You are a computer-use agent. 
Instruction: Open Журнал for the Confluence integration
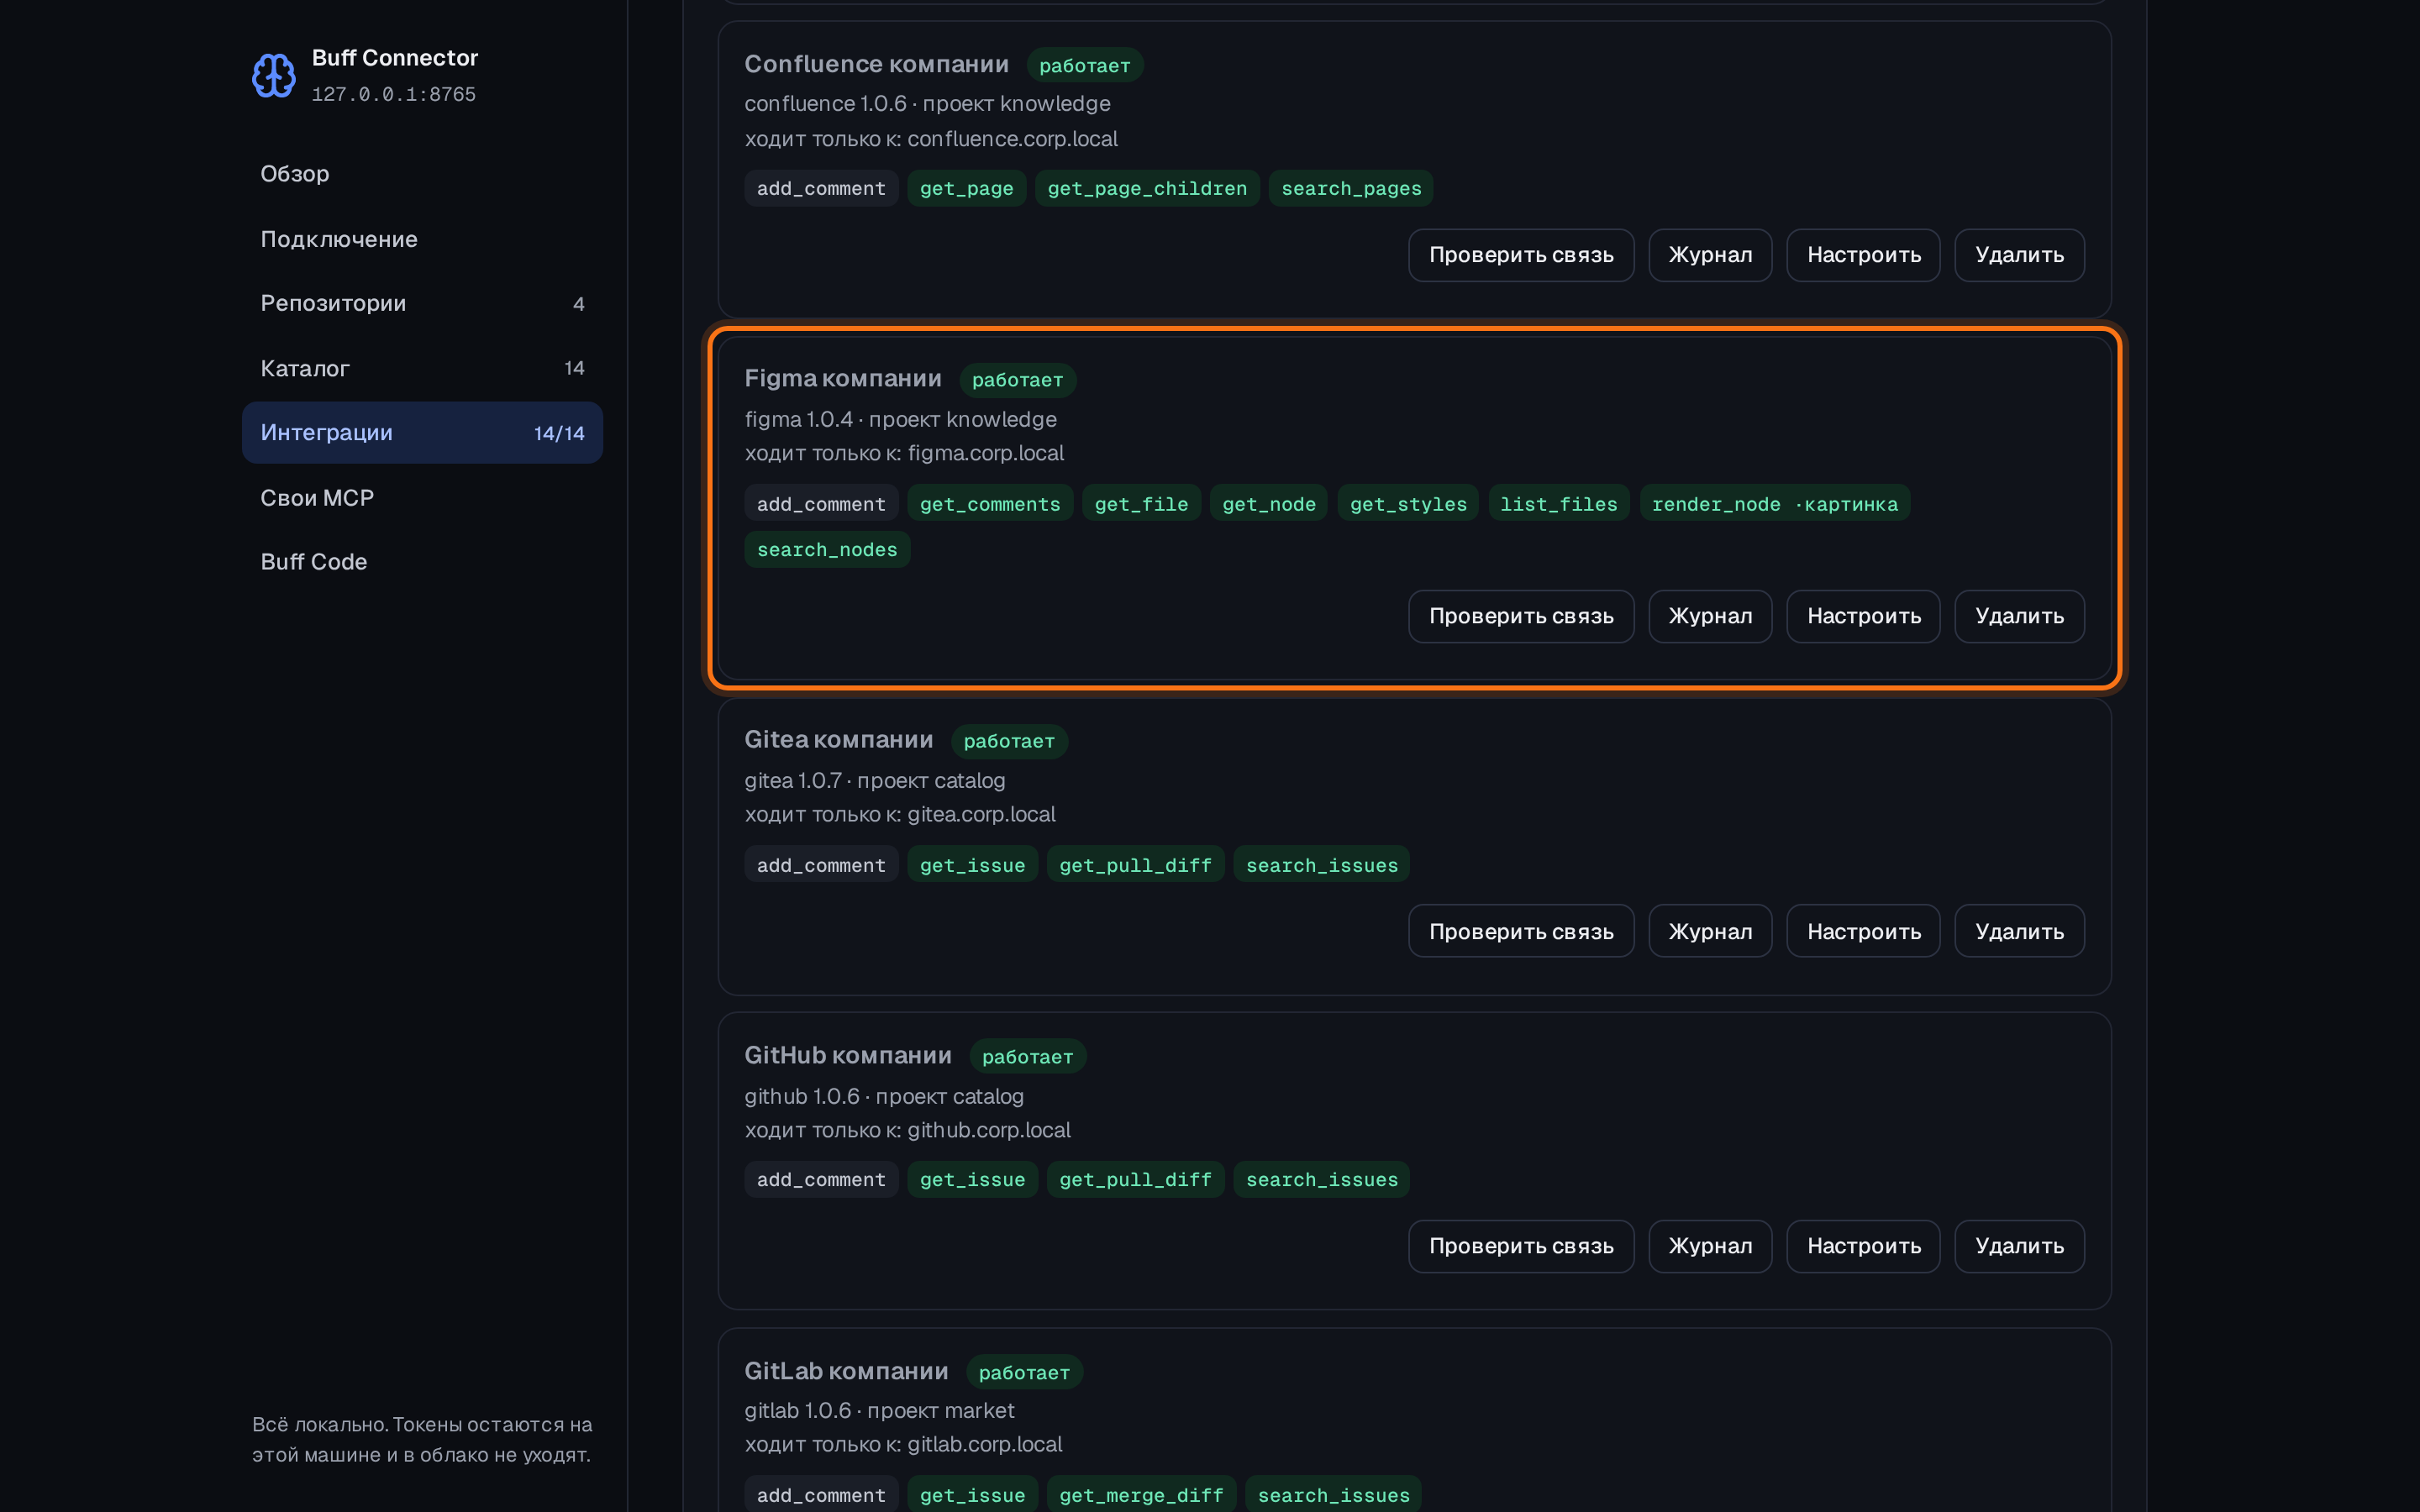pyautogui.click(x=1709, y=255)
